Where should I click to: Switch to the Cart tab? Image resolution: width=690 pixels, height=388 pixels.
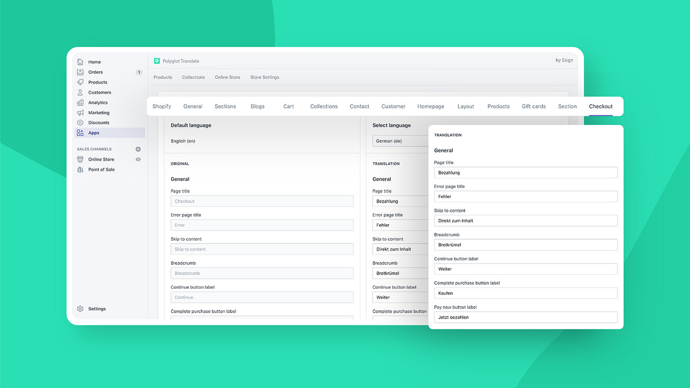(x=289, y=106)
